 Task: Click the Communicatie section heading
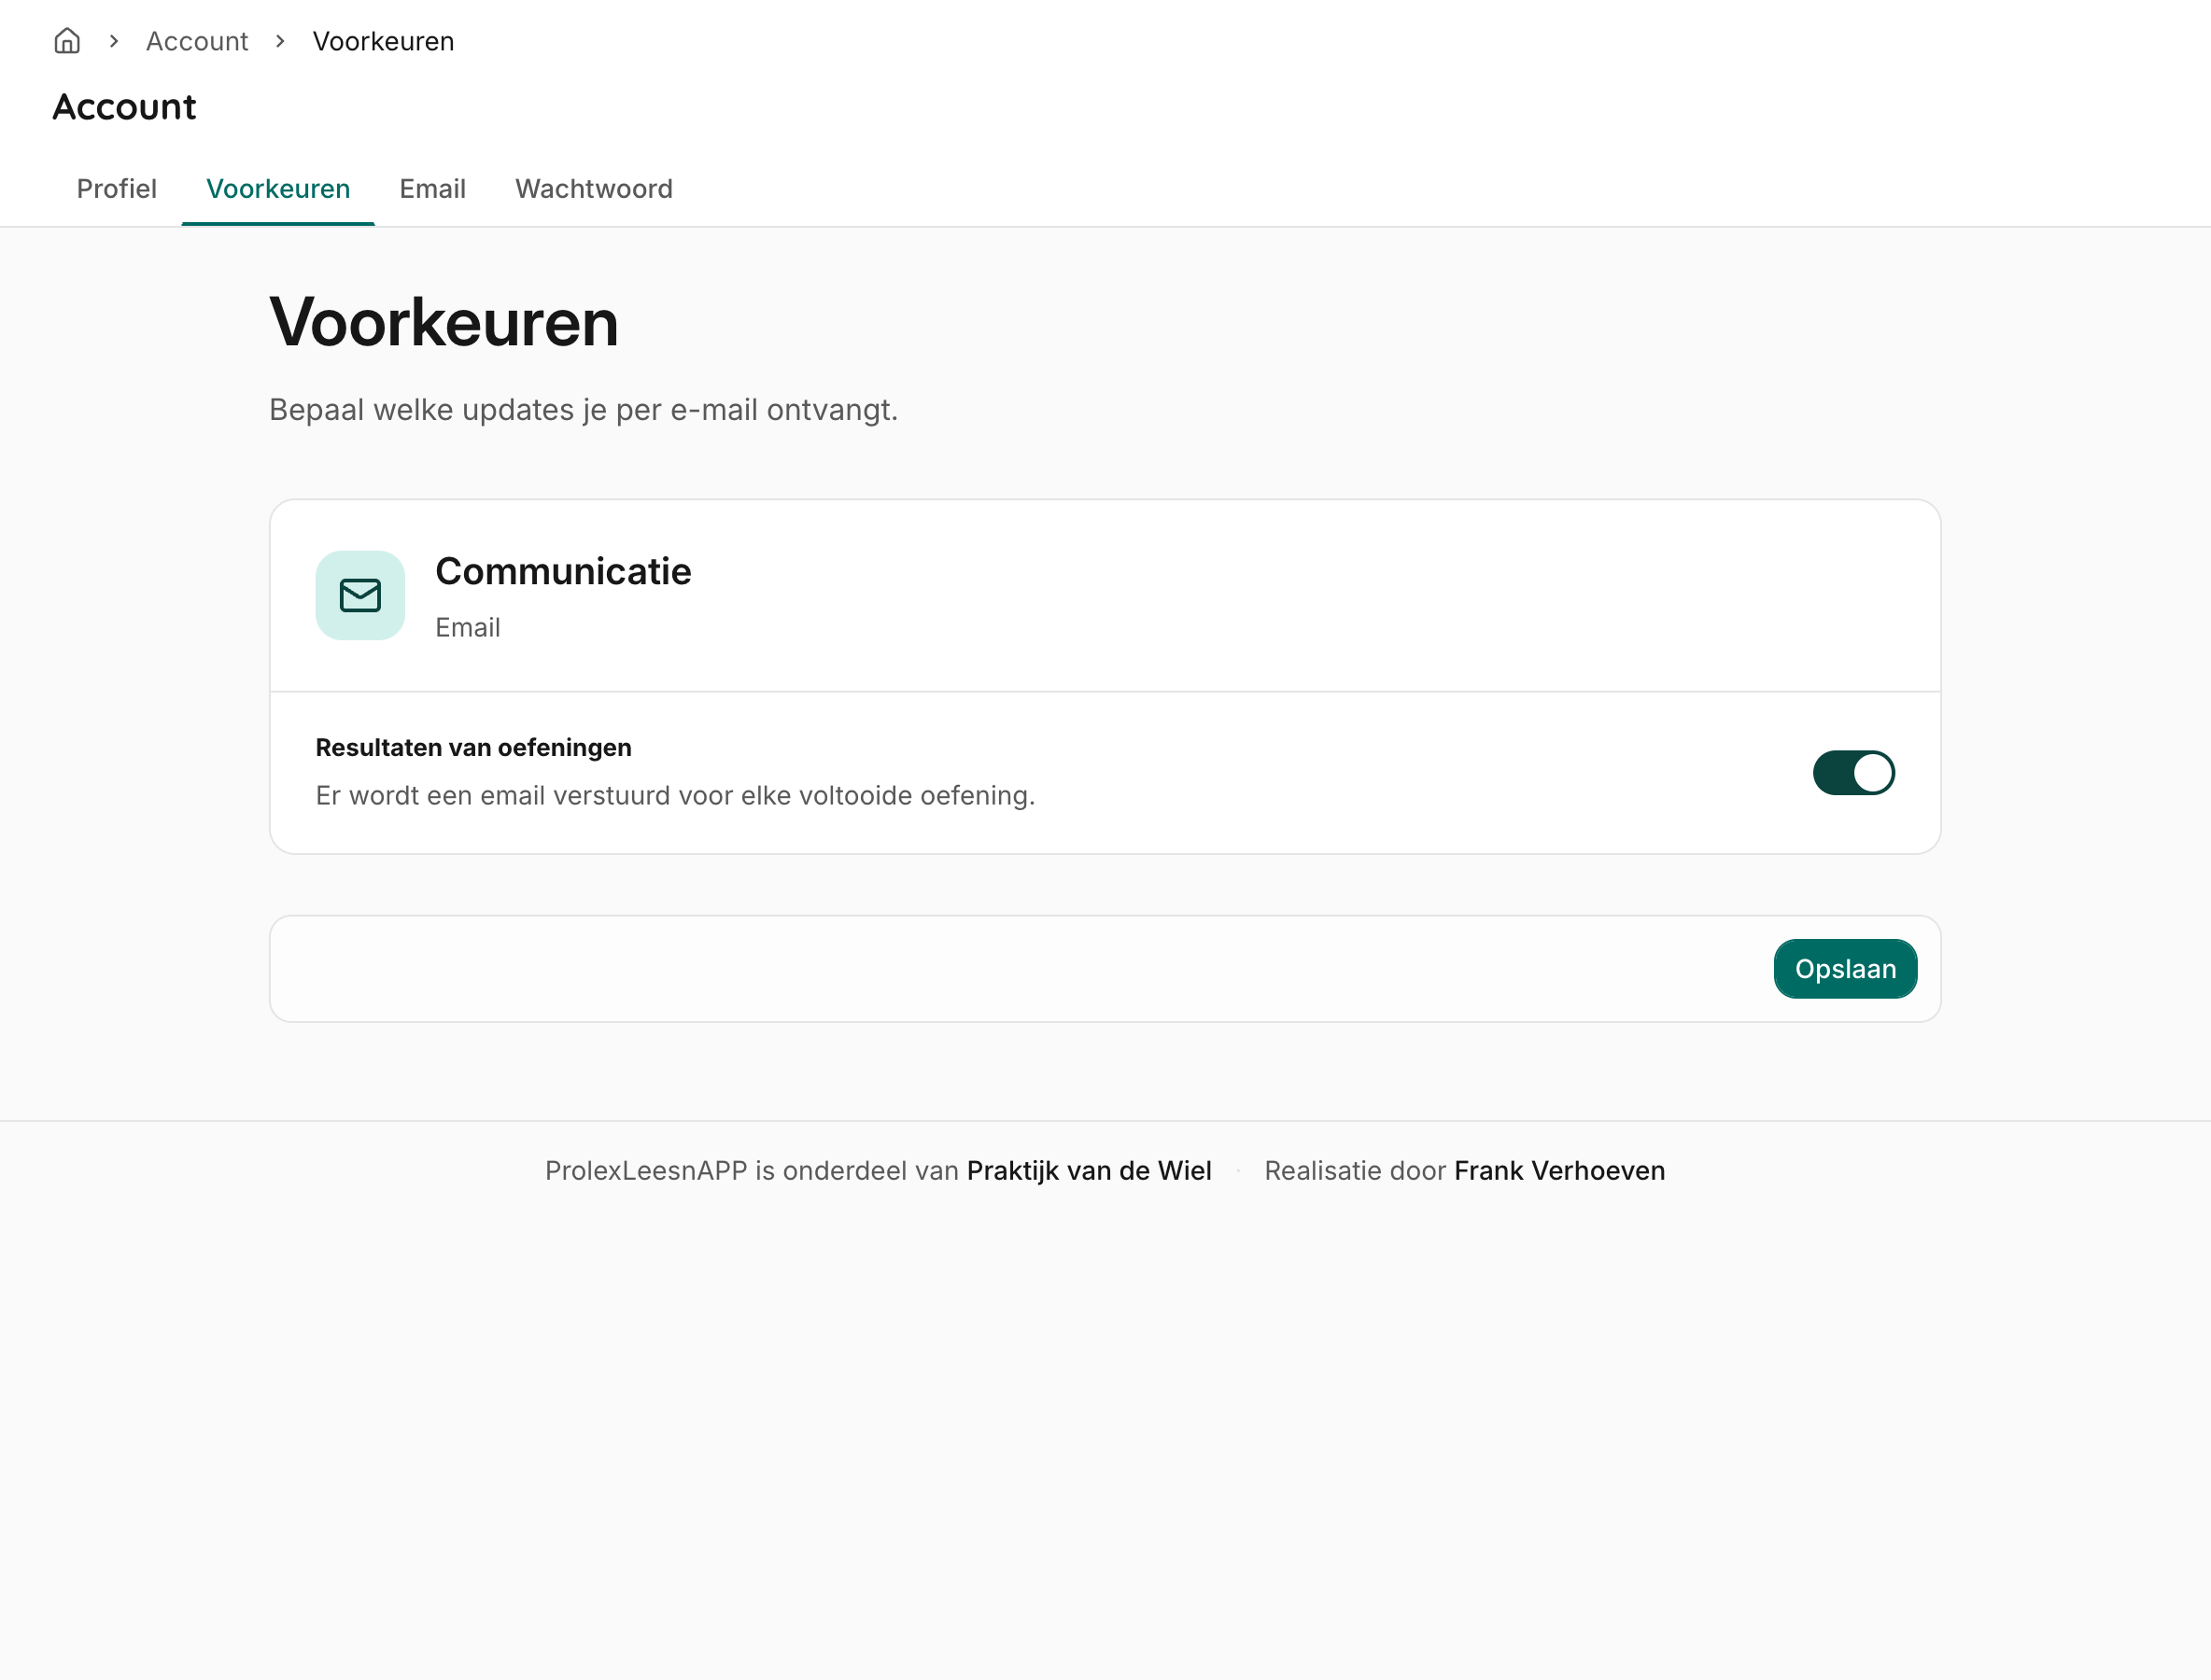563,571
